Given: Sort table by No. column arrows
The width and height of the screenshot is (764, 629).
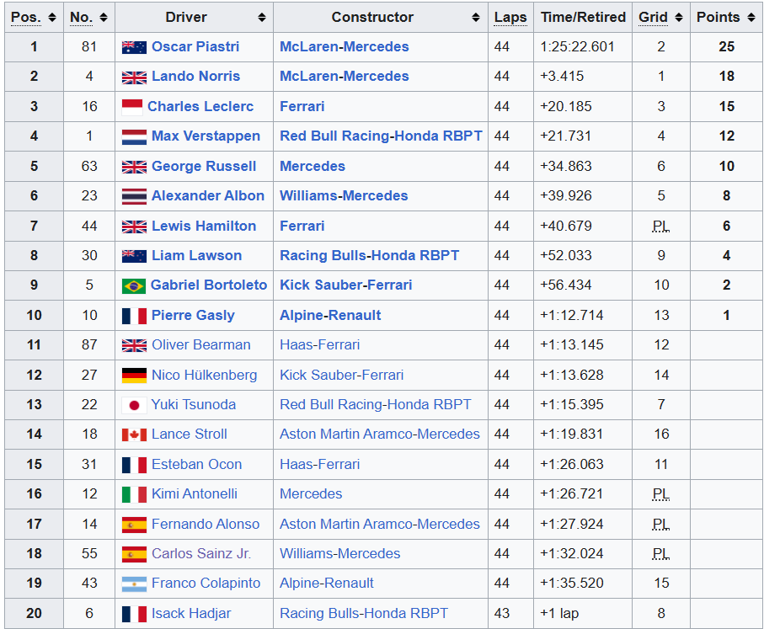Looking at the screenshot, I should 104,18.
